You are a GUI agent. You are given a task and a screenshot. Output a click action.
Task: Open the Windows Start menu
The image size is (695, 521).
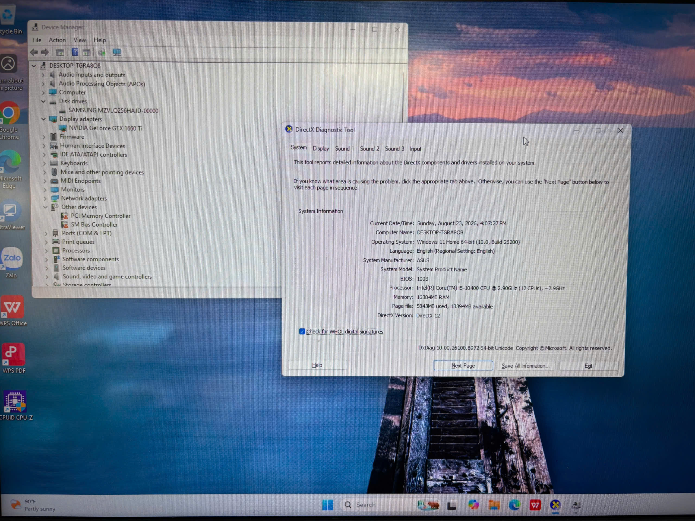click(x=327, y=505)
